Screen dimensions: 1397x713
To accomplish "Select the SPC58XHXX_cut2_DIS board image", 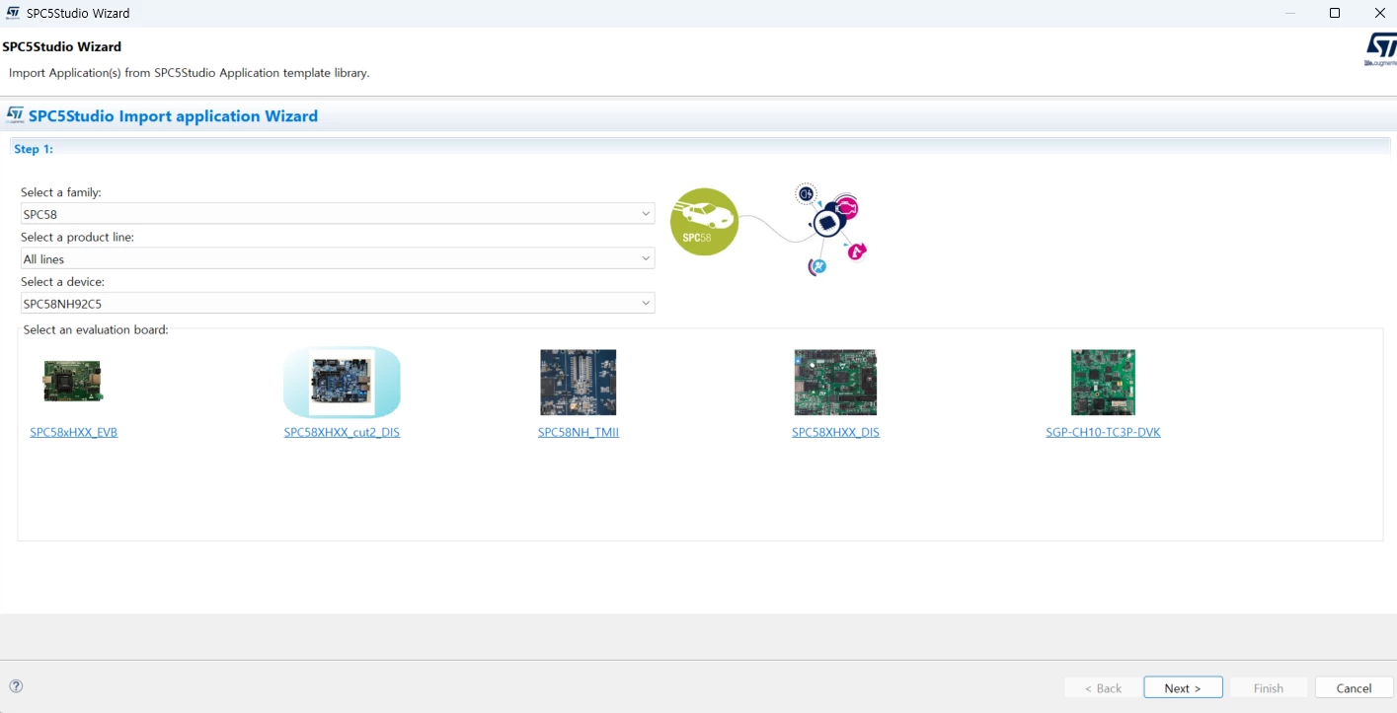I will pyautogui.click(x=342, y=383).
